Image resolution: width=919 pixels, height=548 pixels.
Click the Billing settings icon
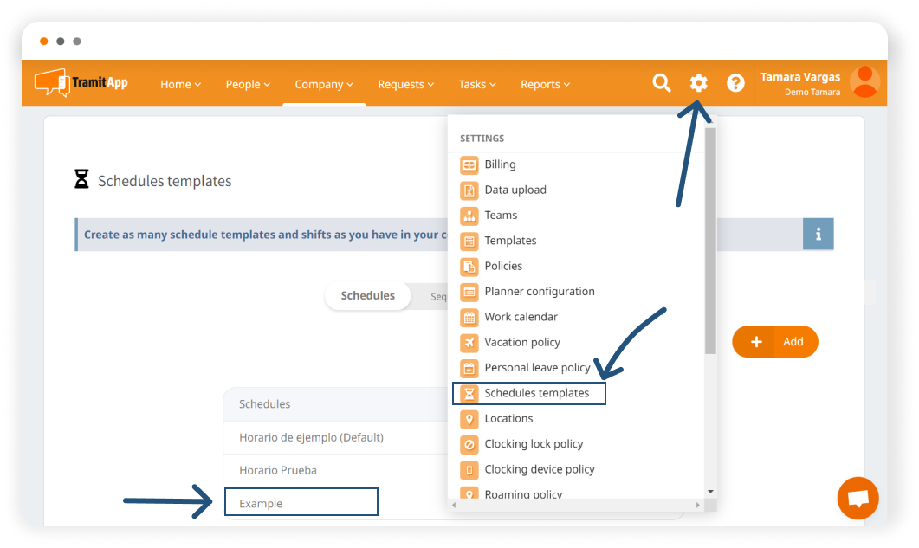click(x=469, y=164)
